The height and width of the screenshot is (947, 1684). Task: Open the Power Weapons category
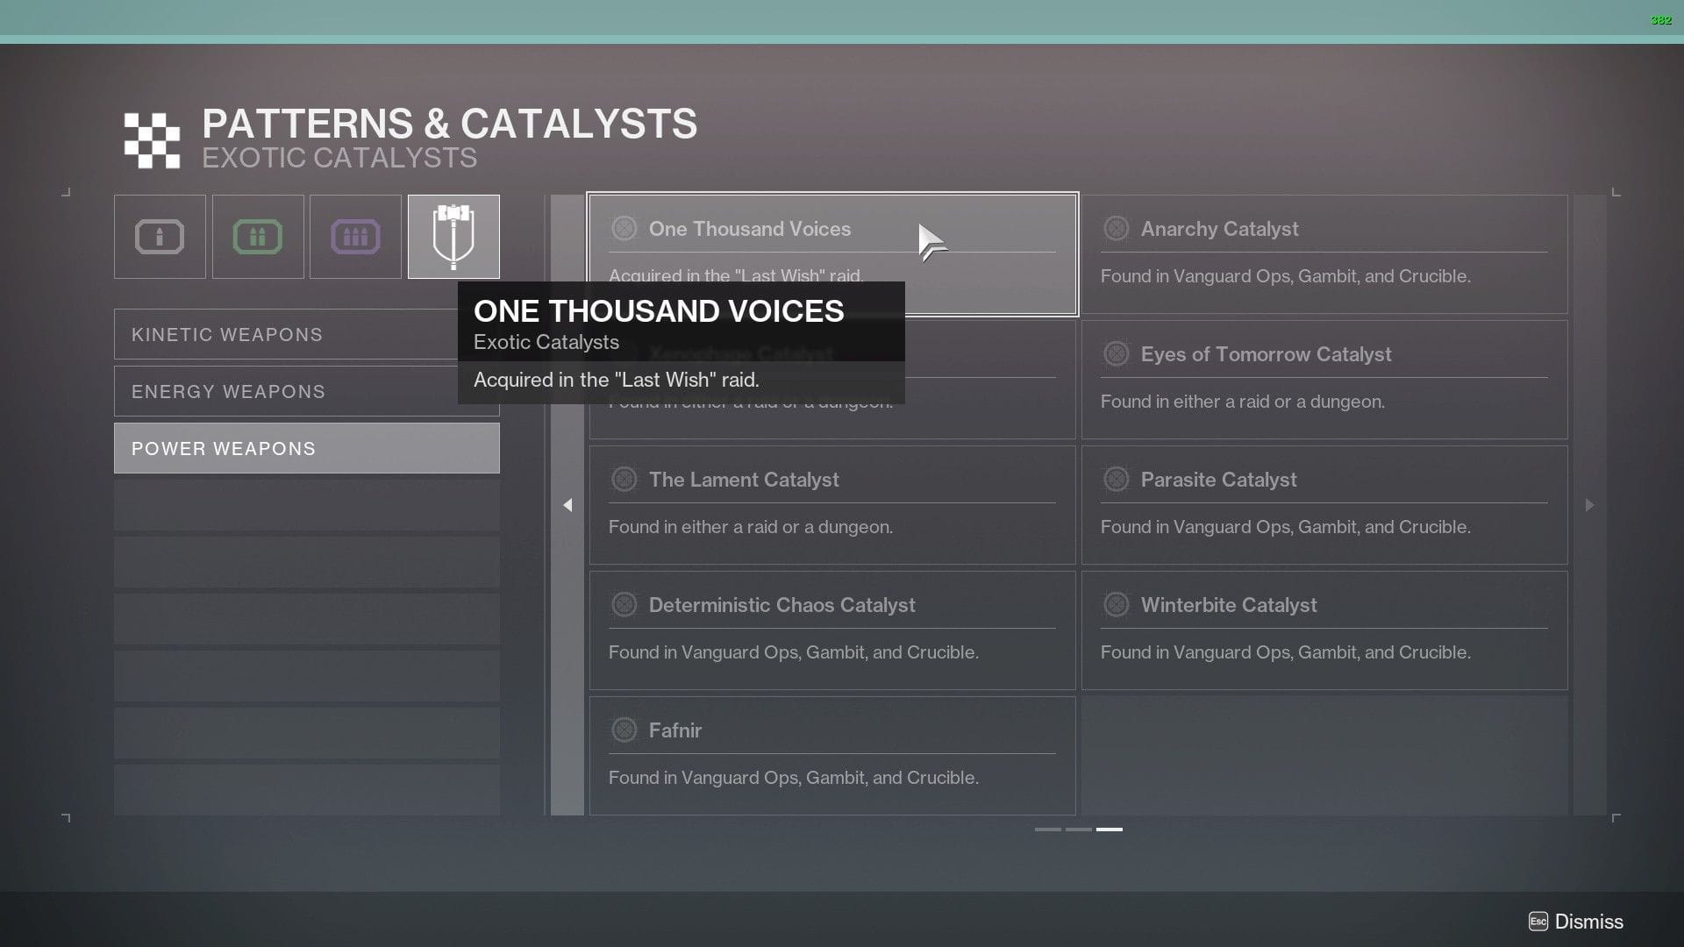307,448
